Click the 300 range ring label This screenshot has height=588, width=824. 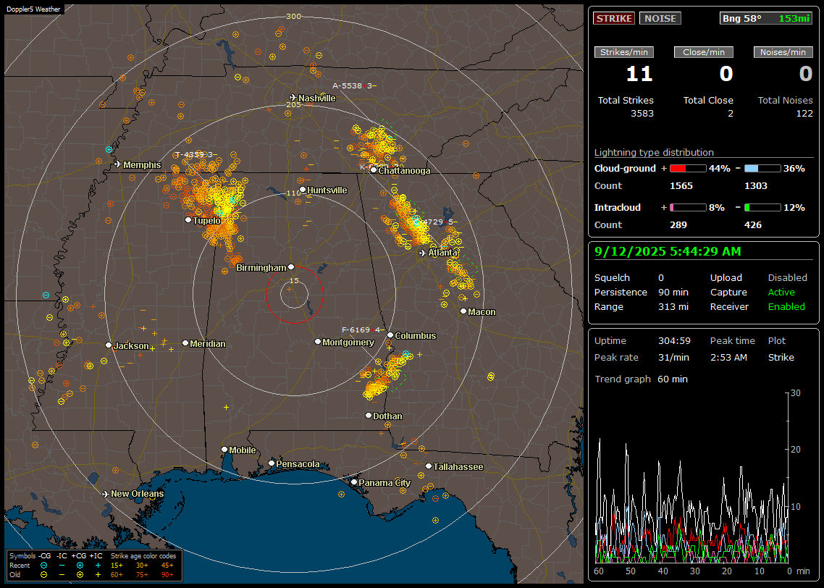(293, 16)
